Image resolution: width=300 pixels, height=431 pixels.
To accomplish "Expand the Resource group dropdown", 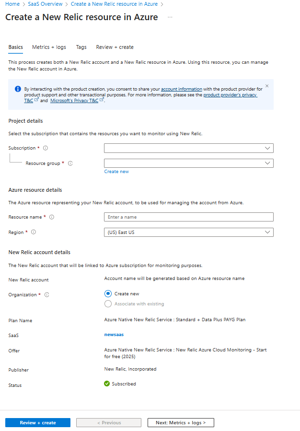I will coord(188,163).
